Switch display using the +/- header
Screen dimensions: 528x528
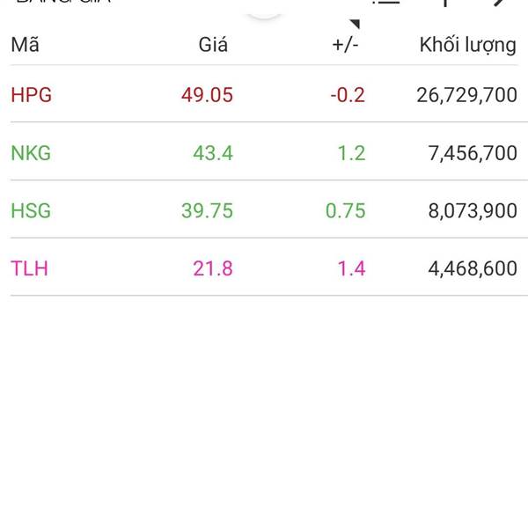coord(345,45)
